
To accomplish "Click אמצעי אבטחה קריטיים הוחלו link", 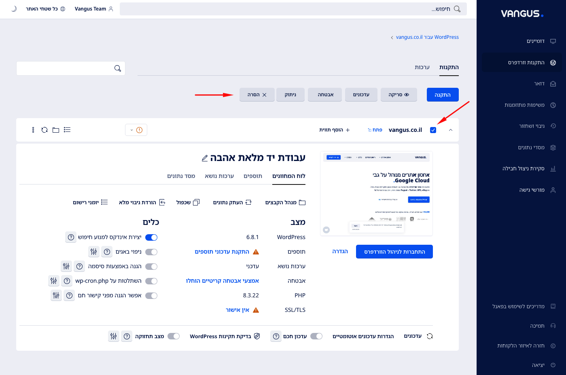I will click(223, 281).
